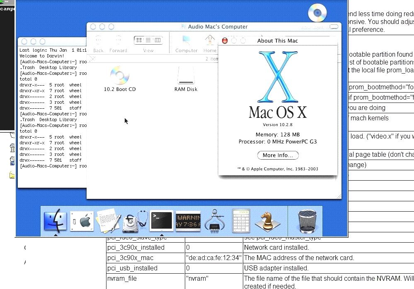The height and width of the screenshot is (289, 414).
Task: Click the Terminal window title bar buttons' close circle
Action: point(24,42)
